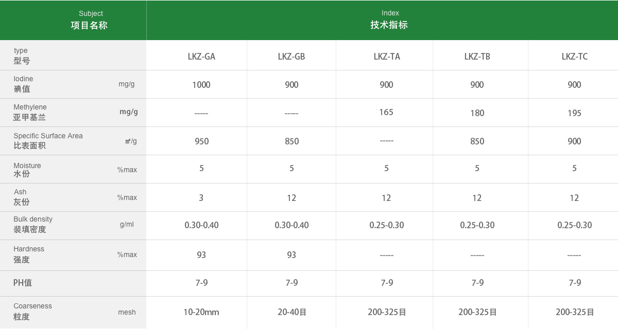Click the Iodine 碘值 row label
Image resolution: width=618 pixels, height=329 pixels.
tap(23, 84)
